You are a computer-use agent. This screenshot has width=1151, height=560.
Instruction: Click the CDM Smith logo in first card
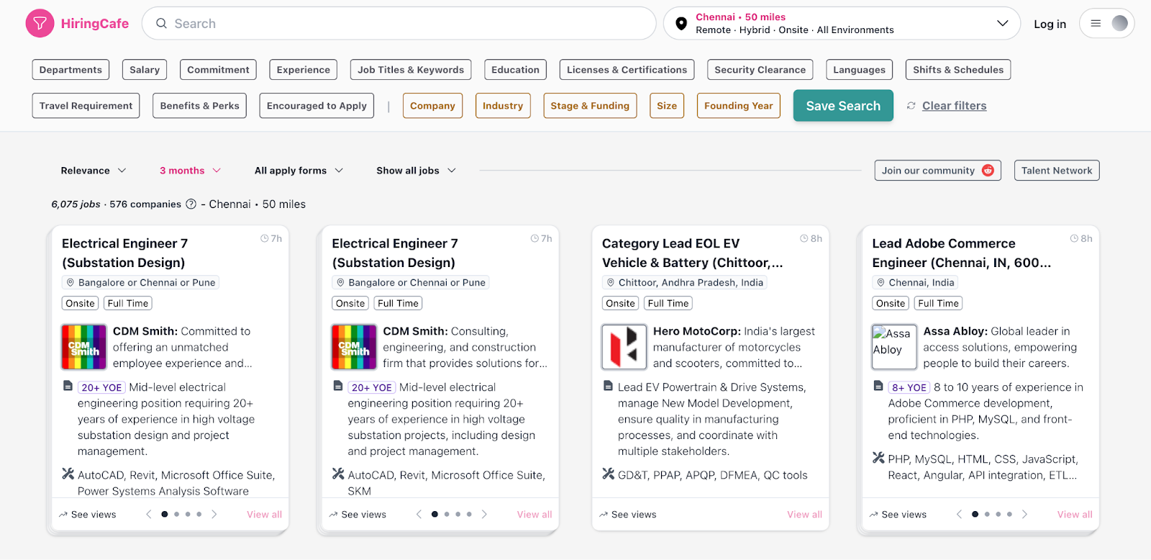(x=84, y=347)
